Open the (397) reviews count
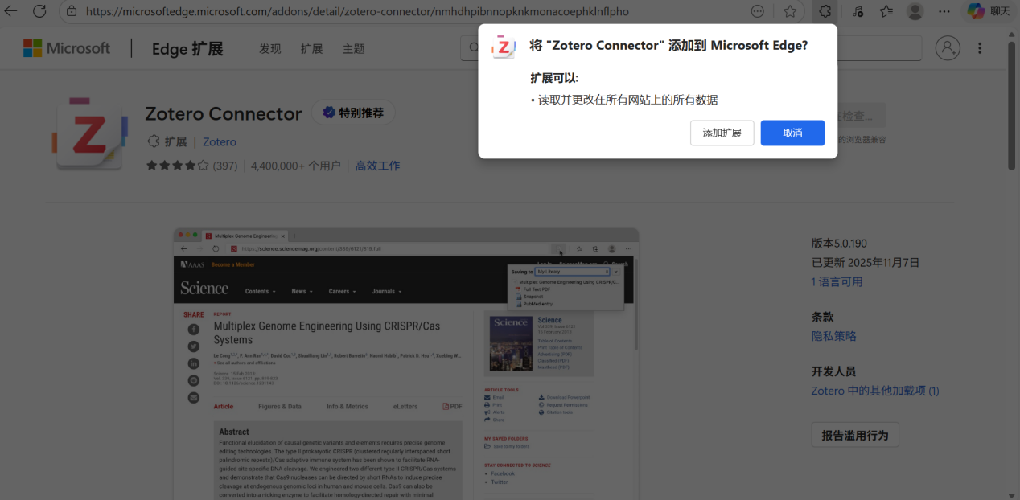This screenshot has width=1020, height=500. click(224, 166)
